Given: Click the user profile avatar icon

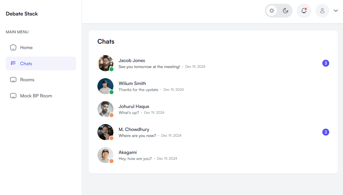Looking at the screenshot, I should pos(322,11).
